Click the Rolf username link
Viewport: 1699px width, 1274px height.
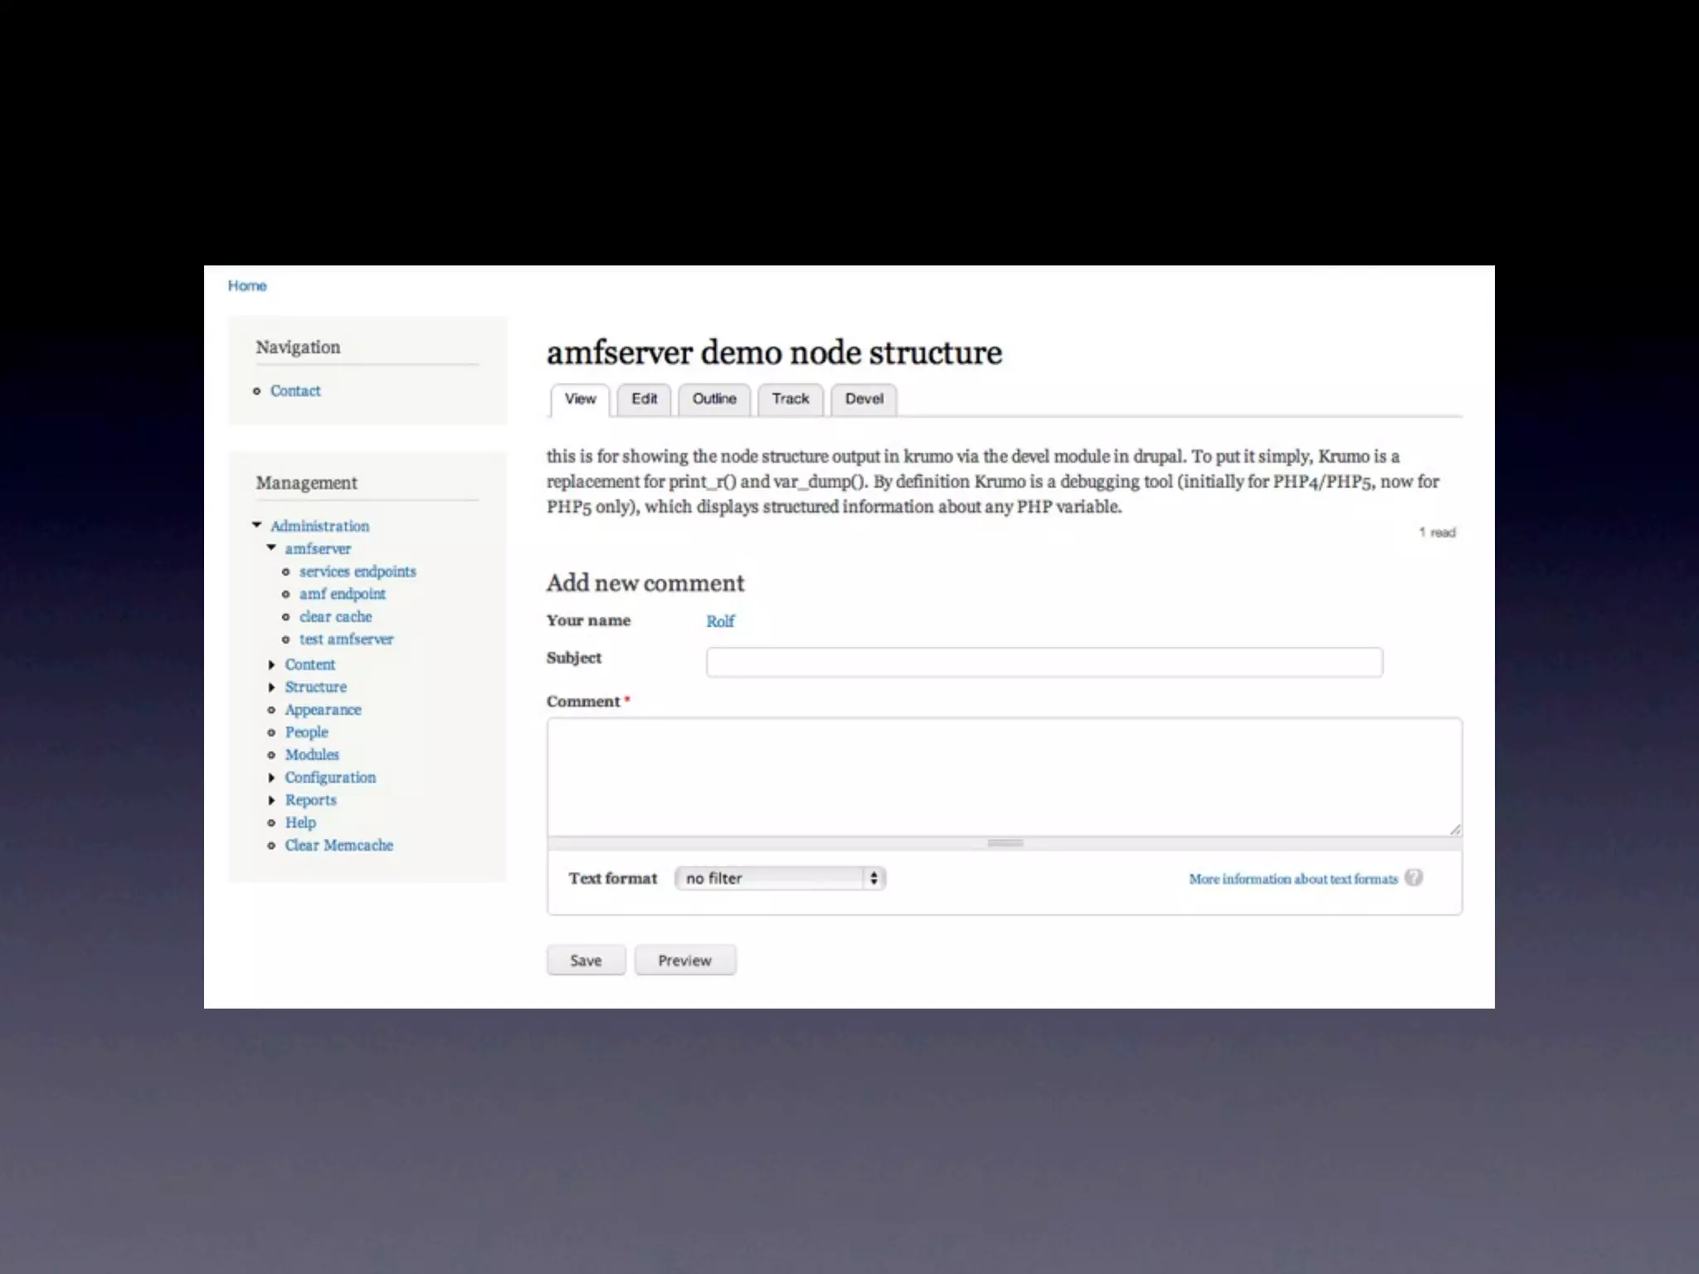pos(720,621)
